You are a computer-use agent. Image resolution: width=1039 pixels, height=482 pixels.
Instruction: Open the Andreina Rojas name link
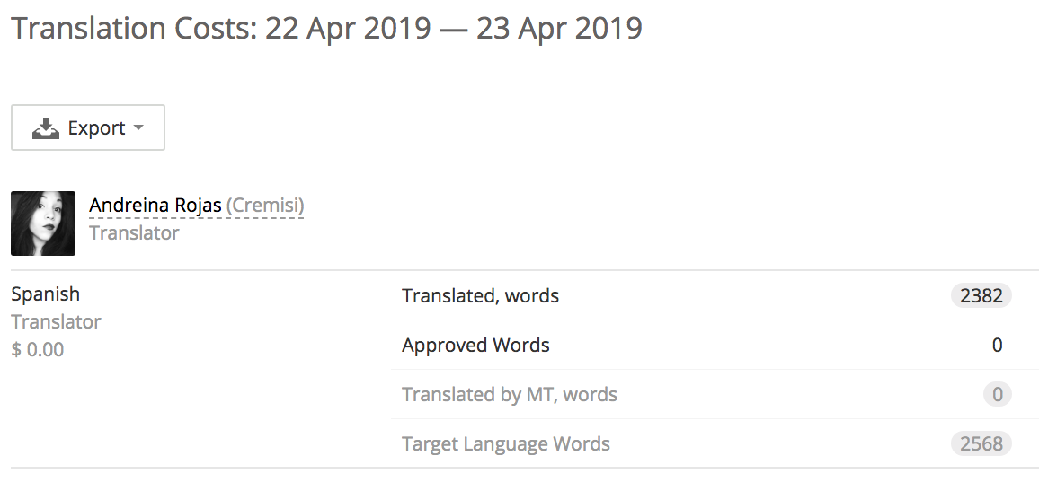click(x=155, y=206)
